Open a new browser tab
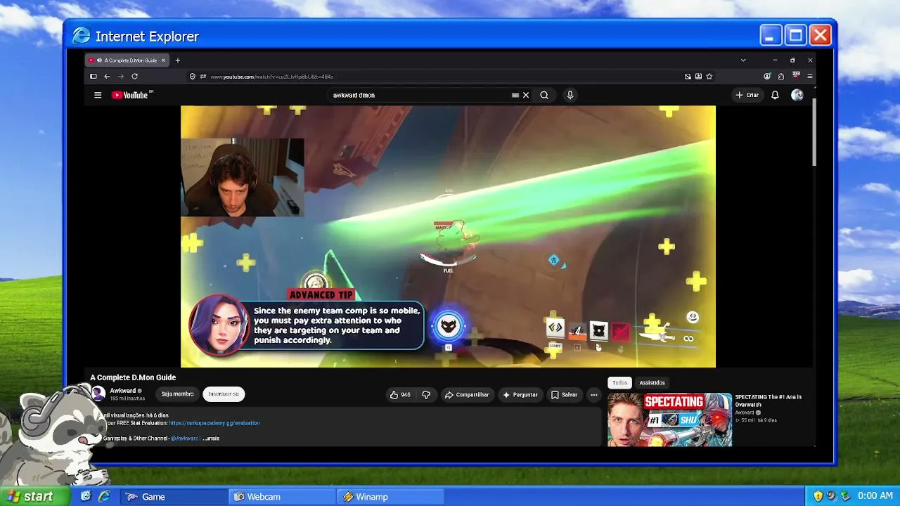Image resolution: width=900 pixels, height=506 pixels. 177,60
